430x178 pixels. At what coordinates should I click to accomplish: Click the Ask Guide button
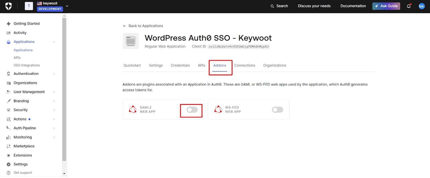[386, 6]
